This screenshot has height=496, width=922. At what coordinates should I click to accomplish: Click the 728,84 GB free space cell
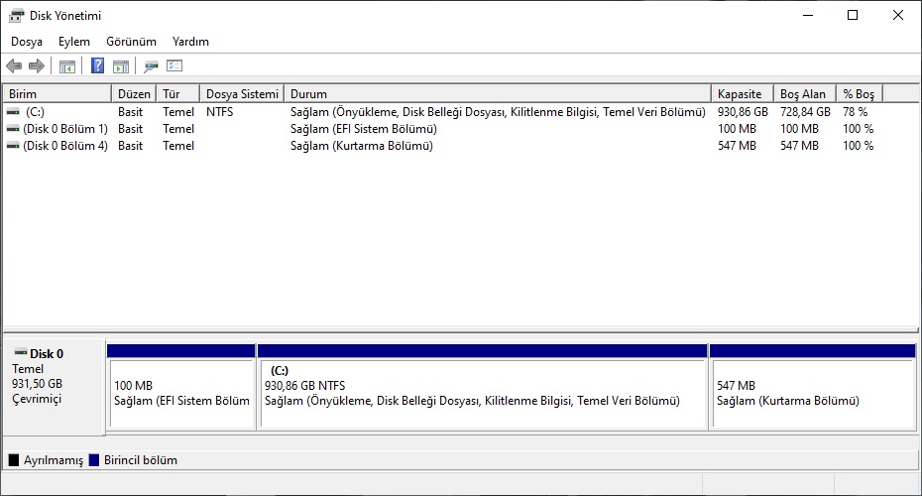pos(805,112)
